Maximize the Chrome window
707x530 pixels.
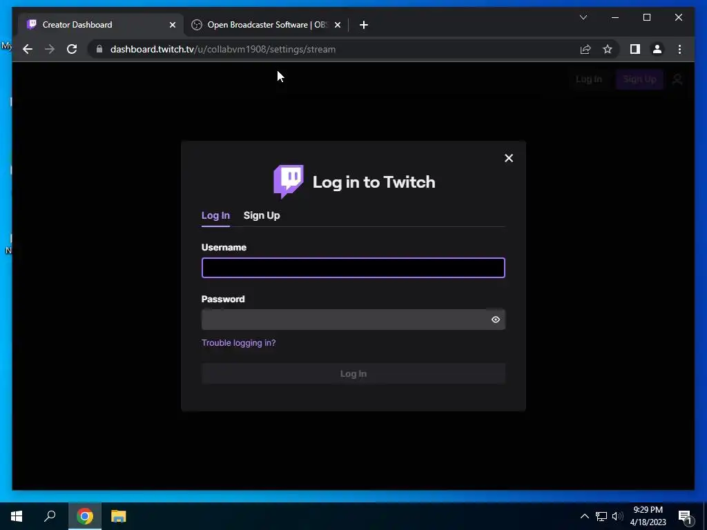646,17
